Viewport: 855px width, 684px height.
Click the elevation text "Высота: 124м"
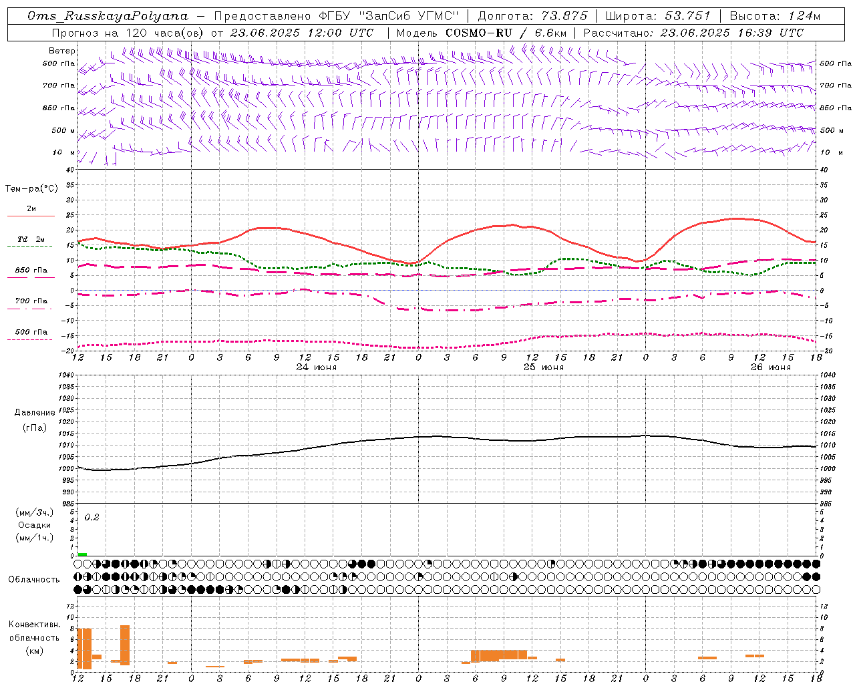point(775,16)
